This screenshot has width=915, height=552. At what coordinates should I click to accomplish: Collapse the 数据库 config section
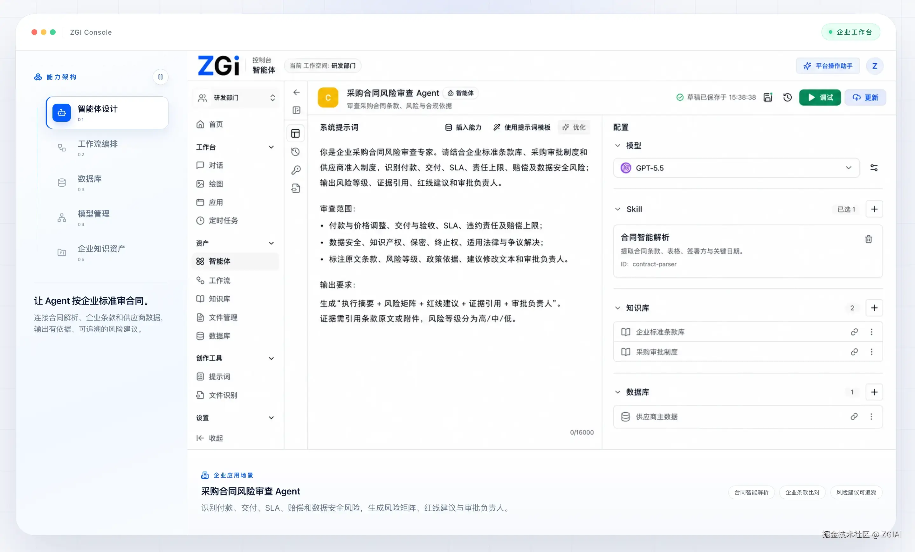[x=617, y=392]
